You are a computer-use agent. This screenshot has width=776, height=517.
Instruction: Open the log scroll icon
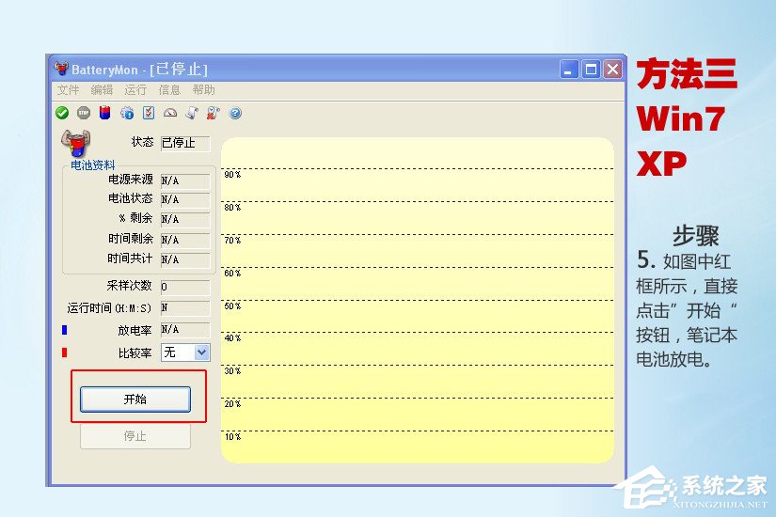192,114
